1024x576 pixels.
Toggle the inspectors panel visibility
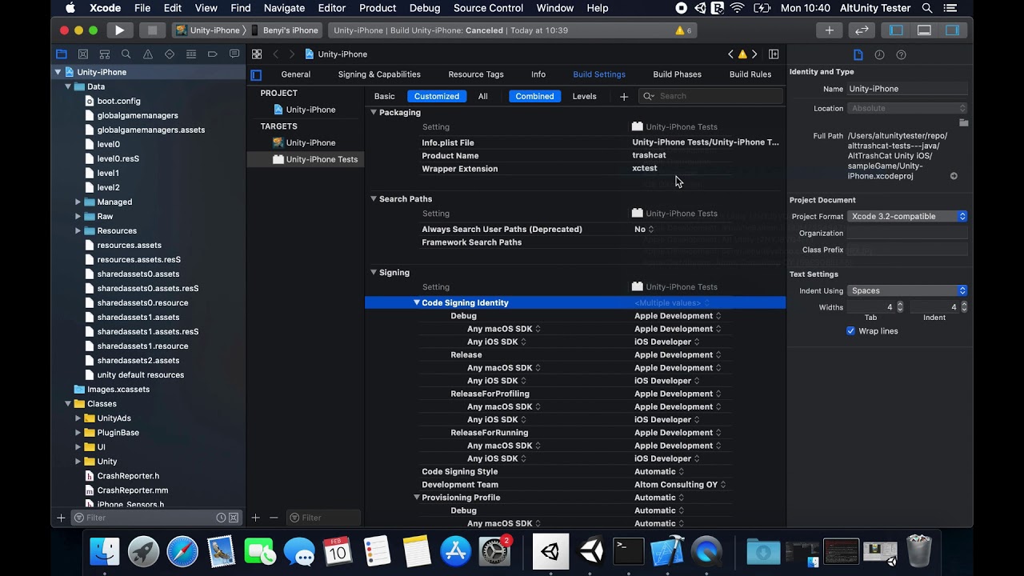pyautogui.click(x=952, y=30)
